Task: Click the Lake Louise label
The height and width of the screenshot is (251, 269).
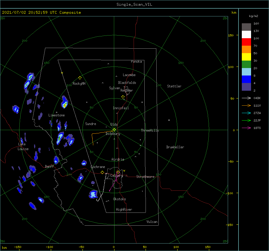Action: [x=23, y=147]
